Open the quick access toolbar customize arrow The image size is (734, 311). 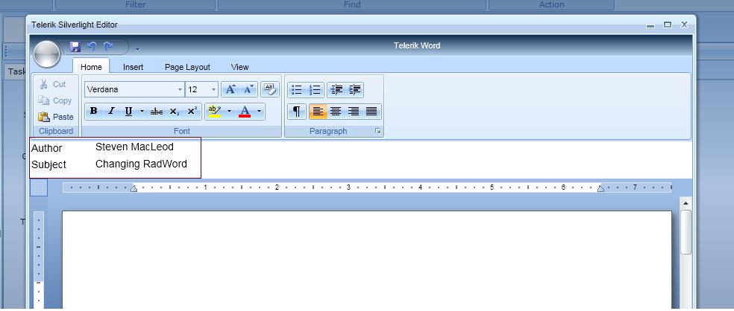tap(137, 48)
